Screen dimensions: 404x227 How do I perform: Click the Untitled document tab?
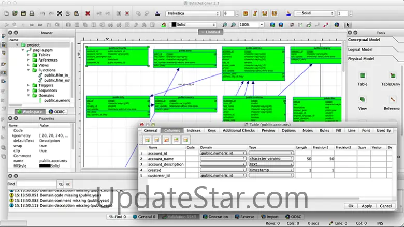click(211, 32)
